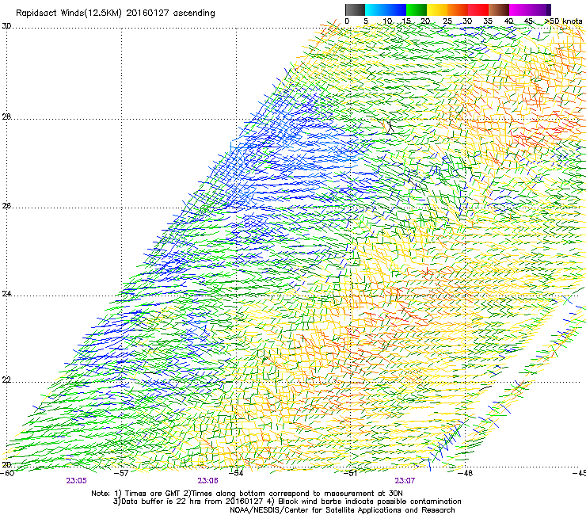
Task: Click the time label between 23:05 and 23:07
Action: pos(207,481)
